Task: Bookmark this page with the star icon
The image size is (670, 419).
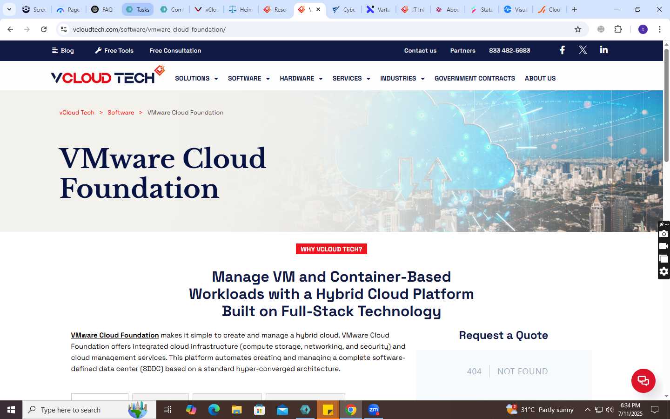Action: (578, 29)
